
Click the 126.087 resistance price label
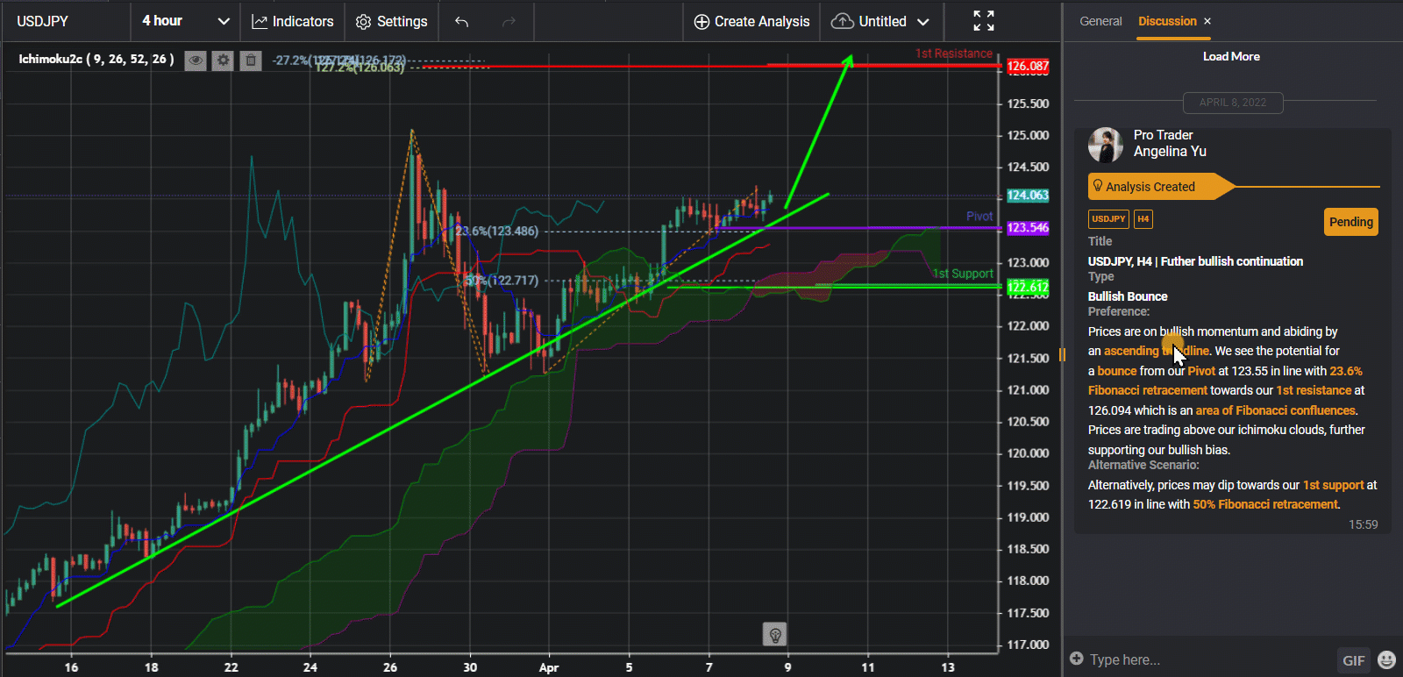1027,66
